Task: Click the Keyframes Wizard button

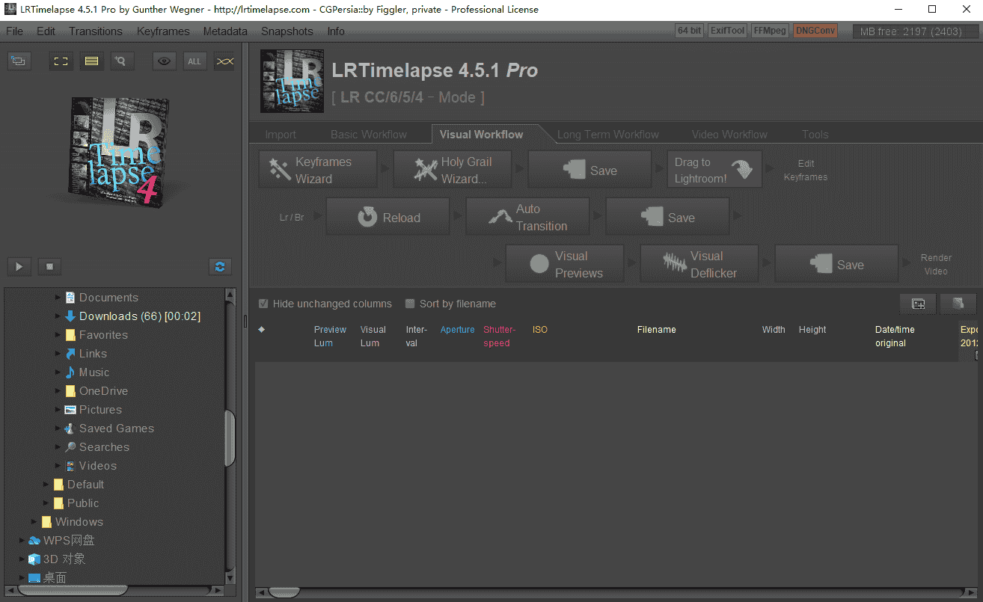Action: (x=317, y=170)
